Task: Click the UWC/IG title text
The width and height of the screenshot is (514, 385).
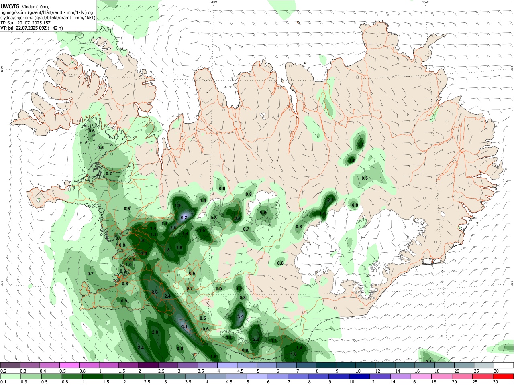Action: tap(10, 6)
